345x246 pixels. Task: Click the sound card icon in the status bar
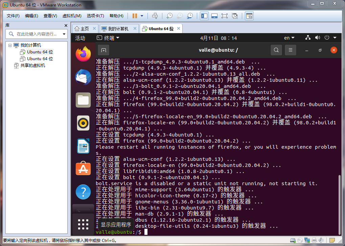click(321, 241)
